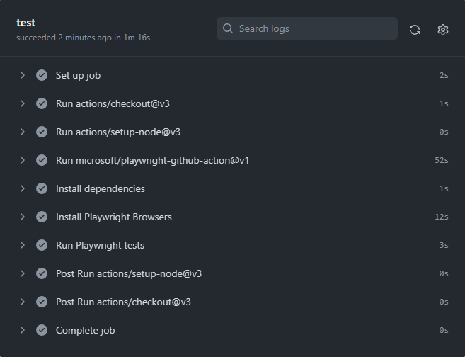
Task: Expand the Run actions/setup-node@v3 step chevron
Action: [x=22, y=132]
